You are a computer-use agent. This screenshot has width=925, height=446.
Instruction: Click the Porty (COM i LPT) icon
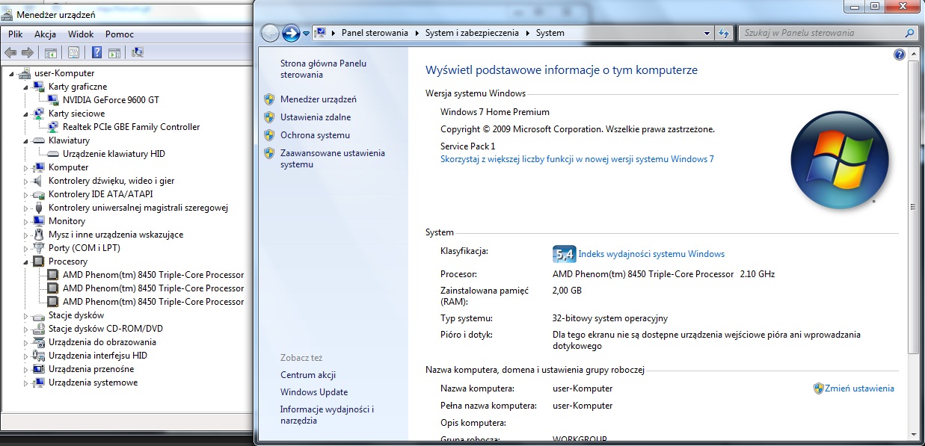[39, 248]
